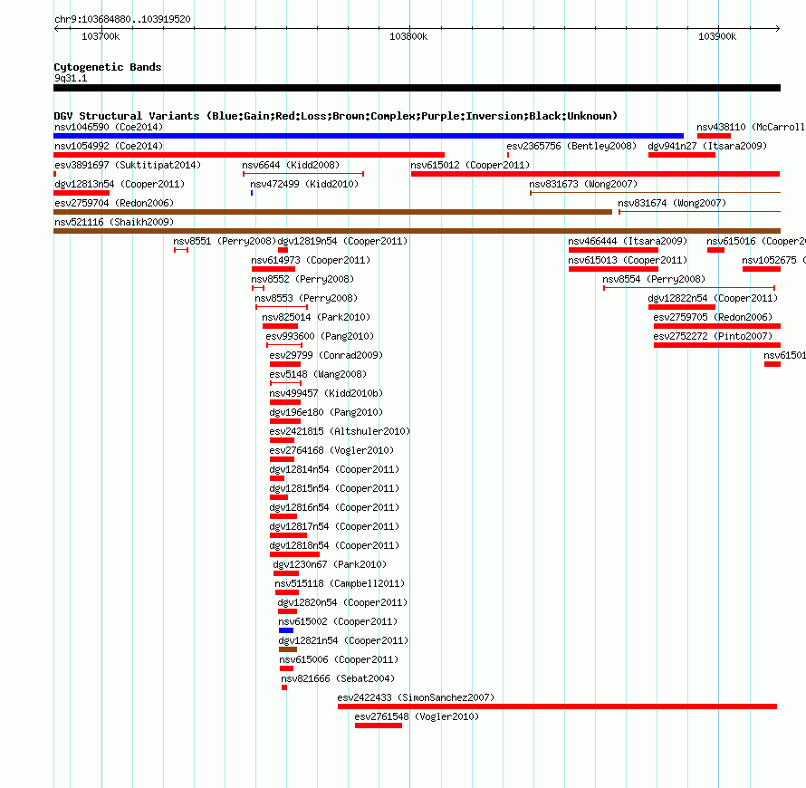This screenshot has width=806, height=788.
Task: Select the red esv2422433 loss bar
Action: (x=557, y=706)
